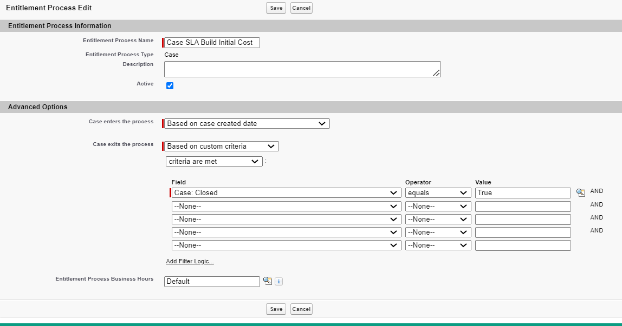
Task: Click the Add Filter Logic link
Action: [x=190, y=261]
